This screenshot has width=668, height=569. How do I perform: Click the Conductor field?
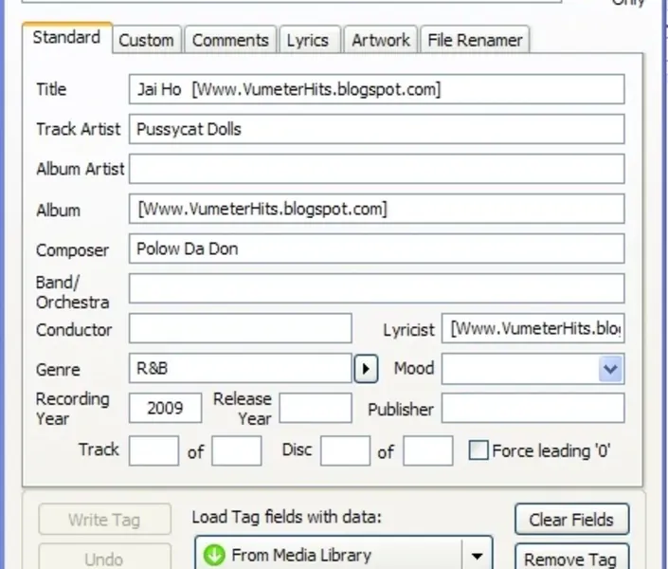tap(241, 328)
